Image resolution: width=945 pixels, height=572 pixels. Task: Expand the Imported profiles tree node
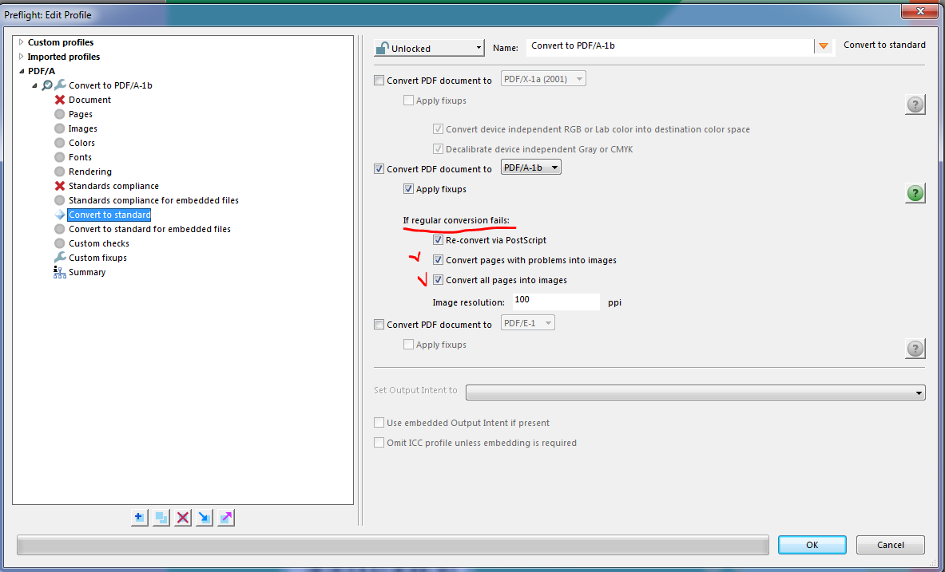pos(21,57)
